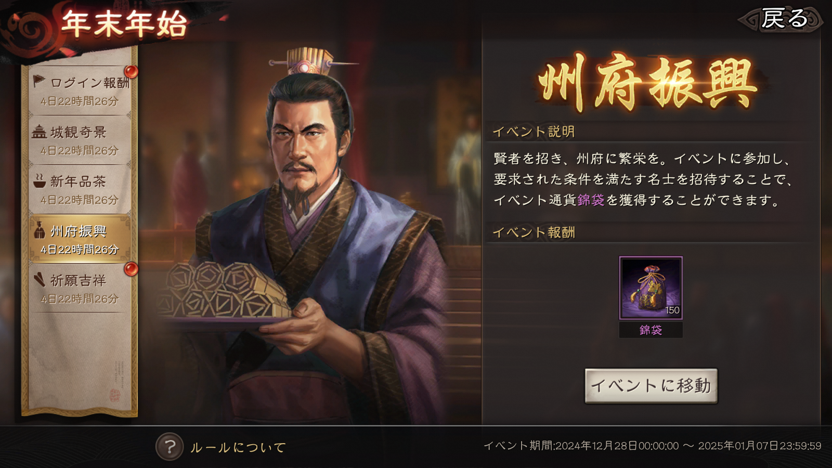Click the tea bowl icon beside 新年品茶
This screenshot has height=468, width=832.
tap(39, 181)
